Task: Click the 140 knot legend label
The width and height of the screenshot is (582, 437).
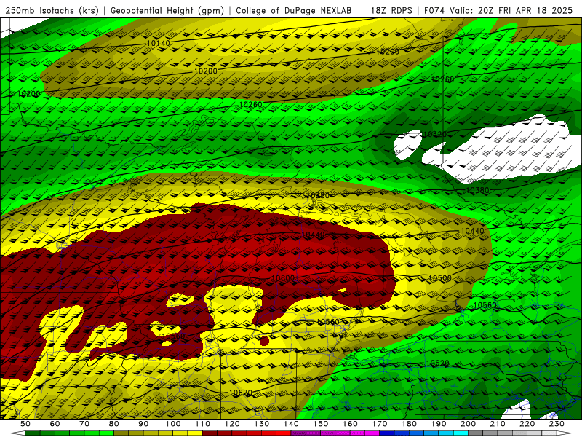Action: pyautogui.click(x=291, y=424)
